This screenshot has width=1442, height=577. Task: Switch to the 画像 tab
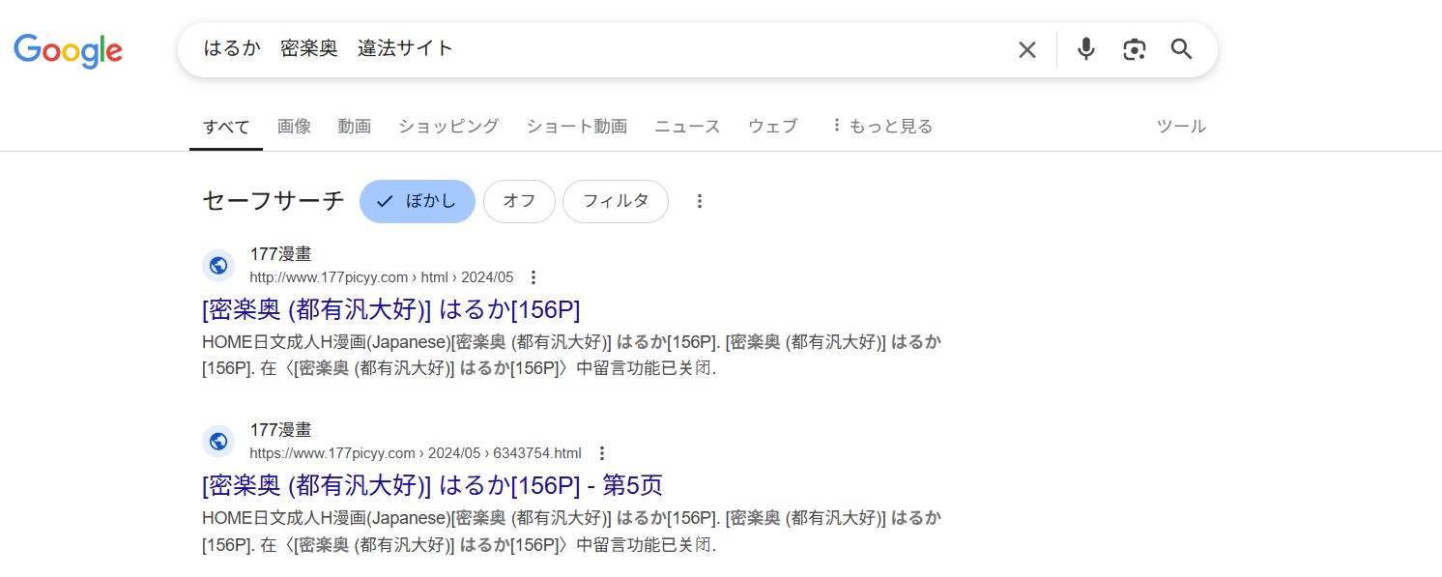294,126
